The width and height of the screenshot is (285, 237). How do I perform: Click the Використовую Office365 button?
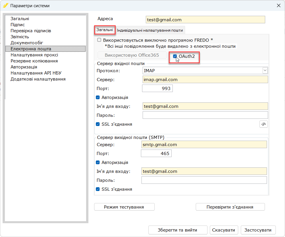132,55
